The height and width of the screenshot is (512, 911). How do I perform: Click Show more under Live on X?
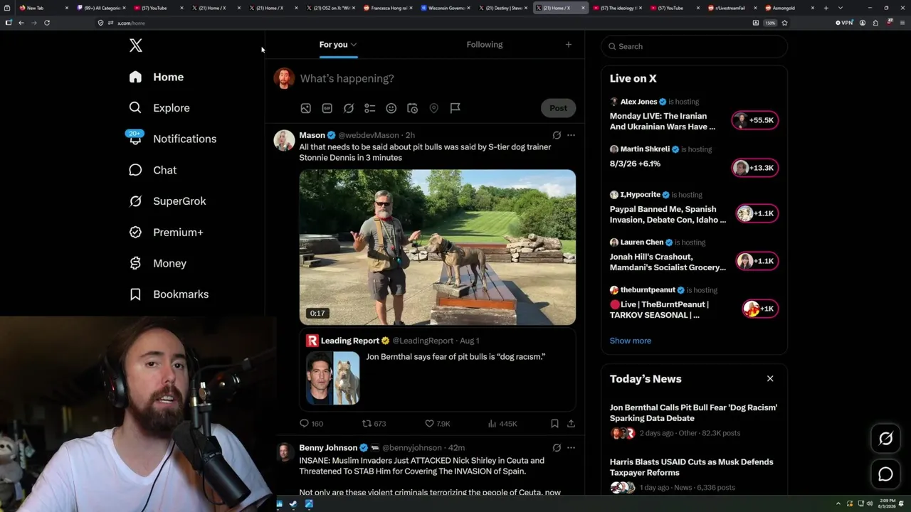(x=631, y=341)
